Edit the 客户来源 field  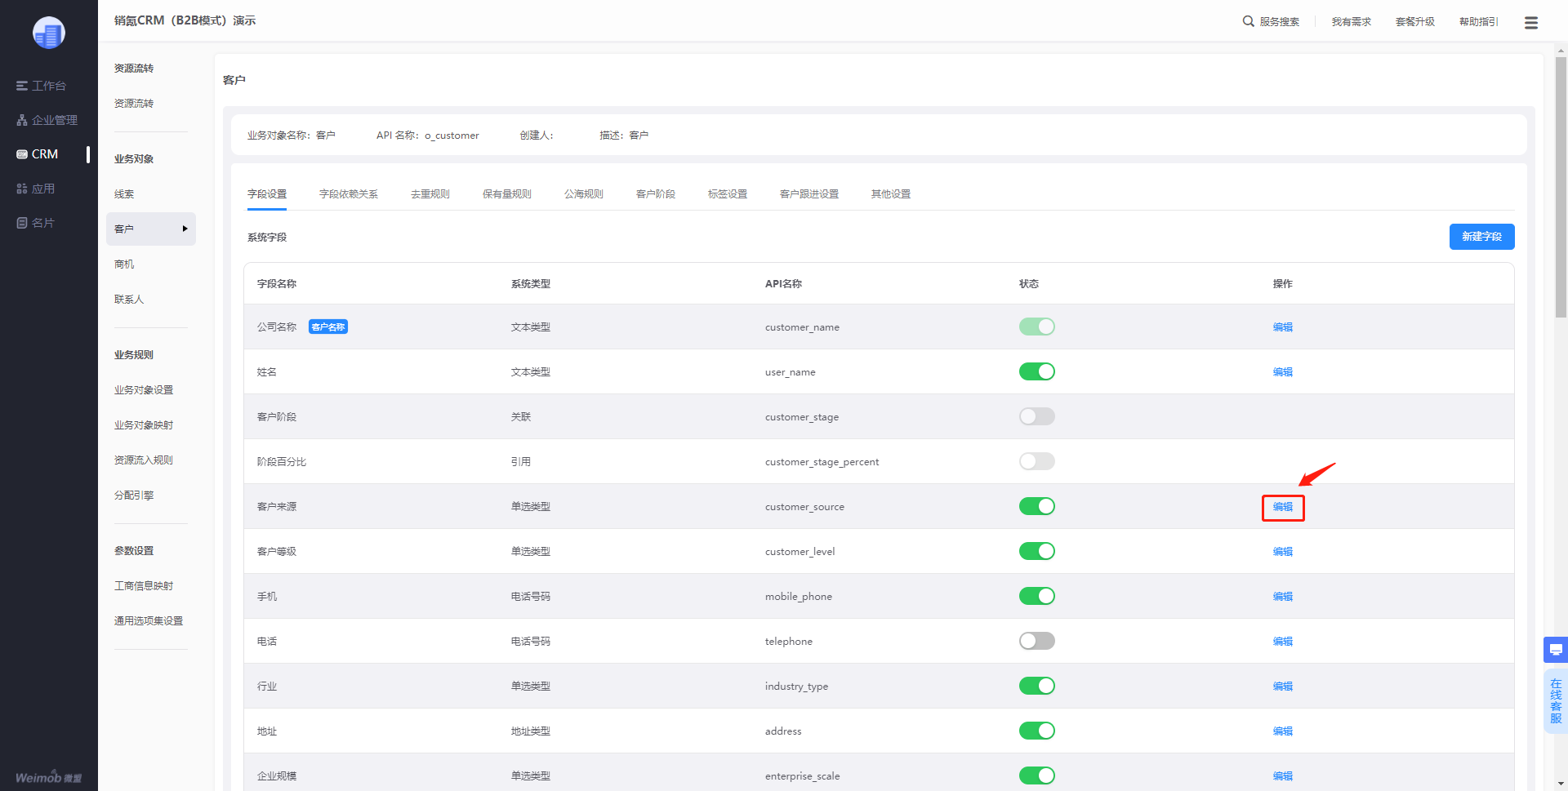1283,507
